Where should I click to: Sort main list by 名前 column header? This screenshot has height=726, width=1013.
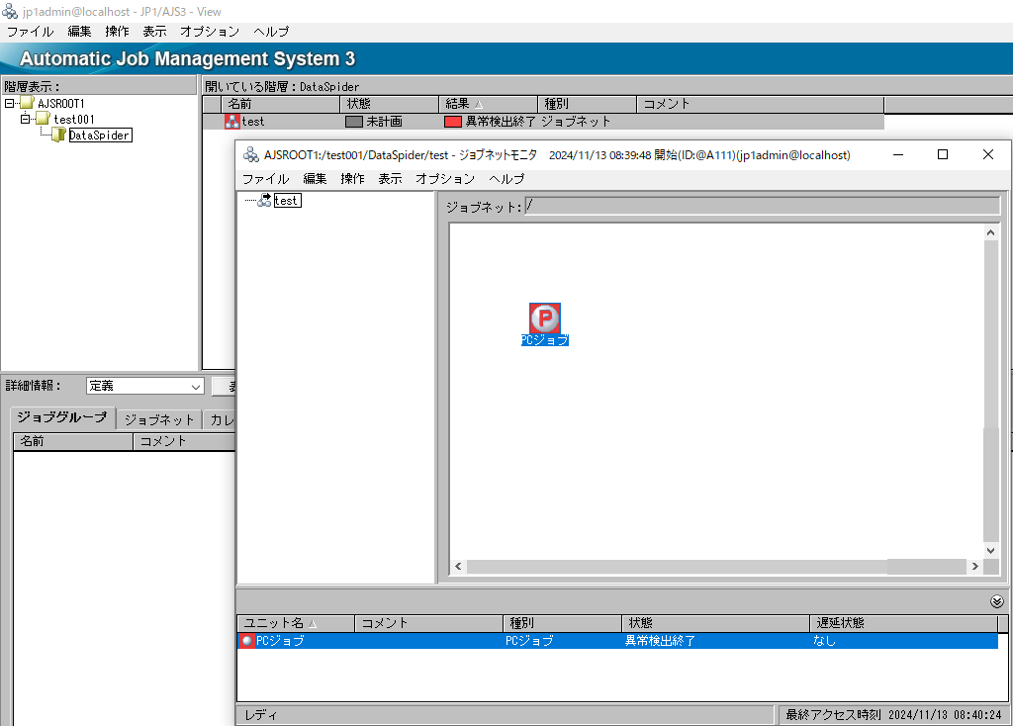tap(280, 104)
